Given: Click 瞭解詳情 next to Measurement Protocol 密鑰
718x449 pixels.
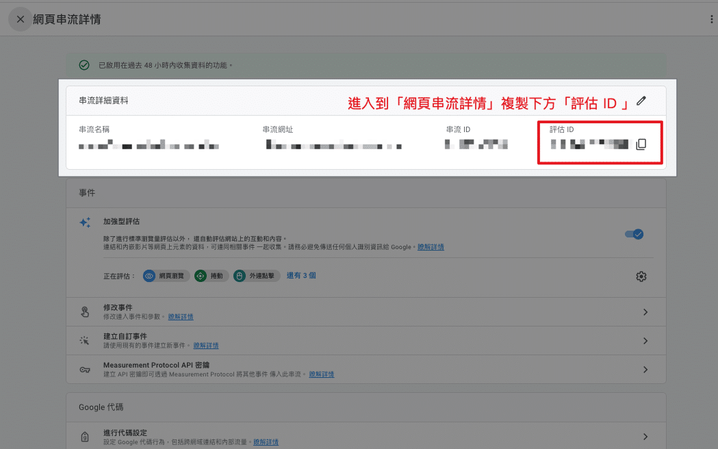Looking at the screenshot, I should [x=320, y=374].
